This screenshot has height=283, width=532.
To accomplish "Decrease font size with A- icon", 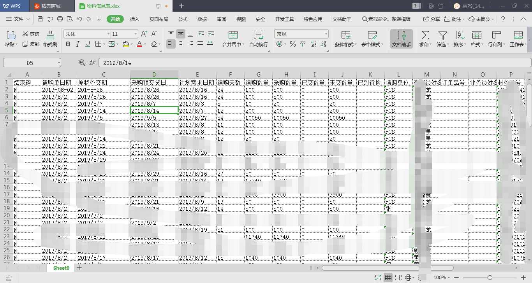I will click(154, 34).
